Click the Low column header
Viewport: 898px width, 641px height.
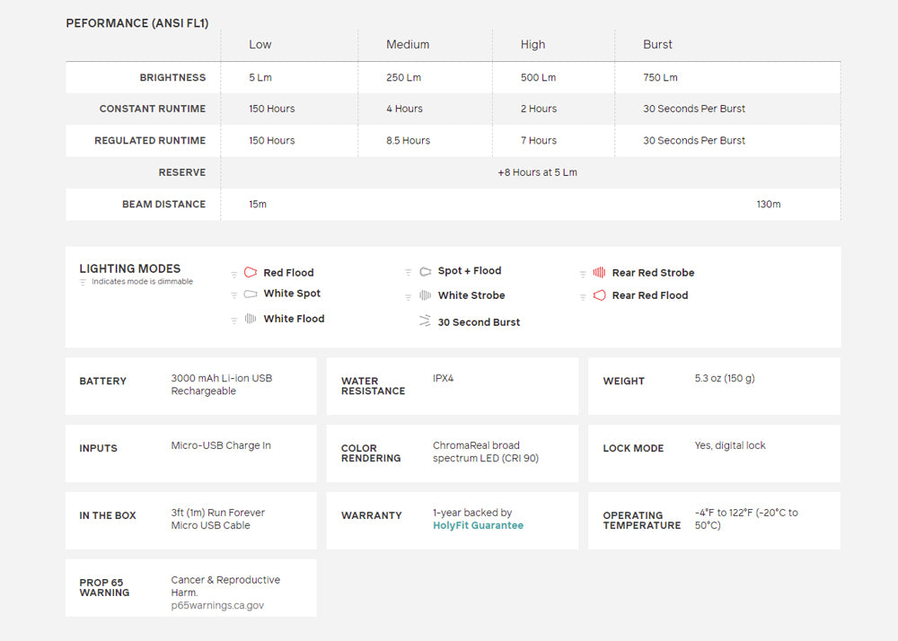click(x=260, y=45)
